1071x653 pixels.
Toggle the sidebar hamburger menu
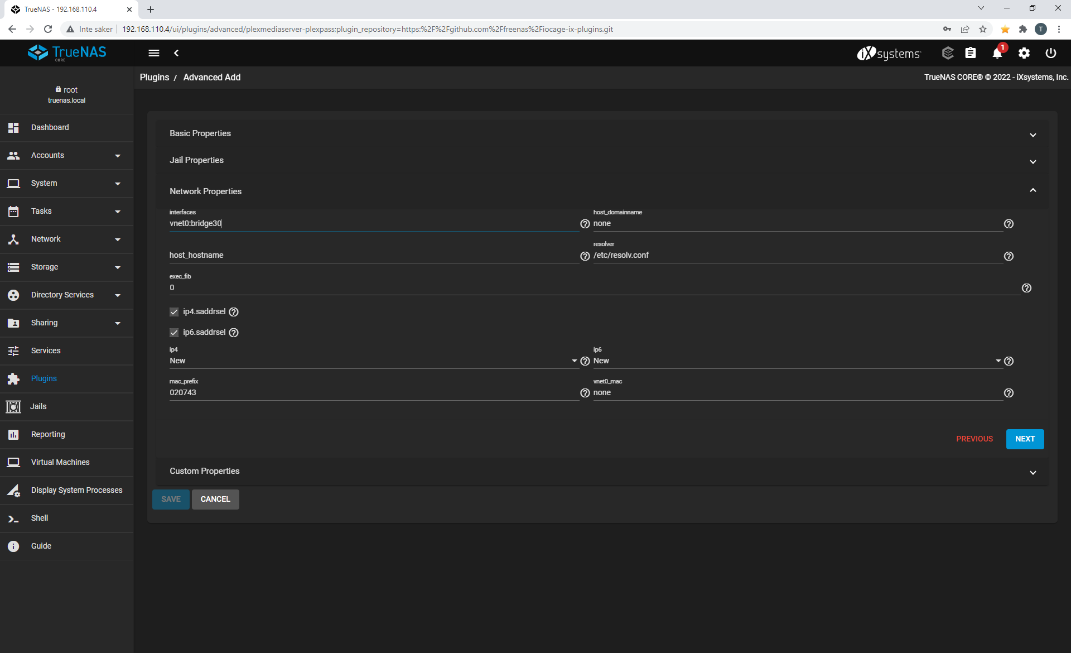click(154, 53)
